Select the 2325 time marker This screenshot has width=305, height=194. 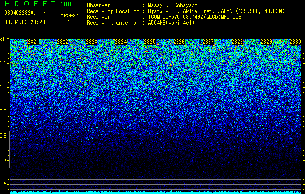tap(150, 42)
